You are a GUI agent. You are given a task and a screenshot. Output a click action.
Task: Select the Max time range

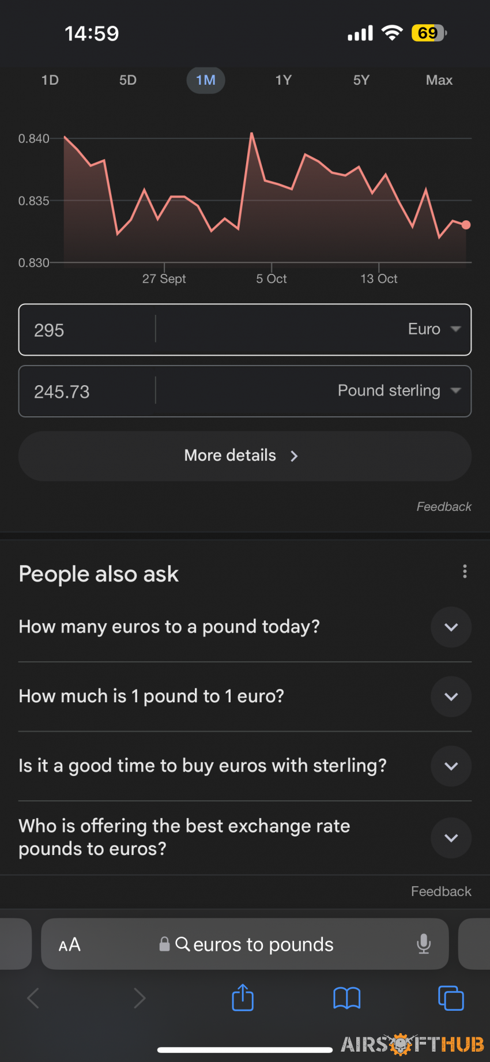(x=439, y=80)
